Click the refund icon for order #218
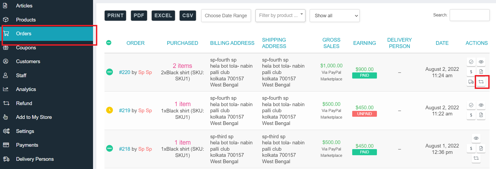496x169 pixels. (476, 158)
